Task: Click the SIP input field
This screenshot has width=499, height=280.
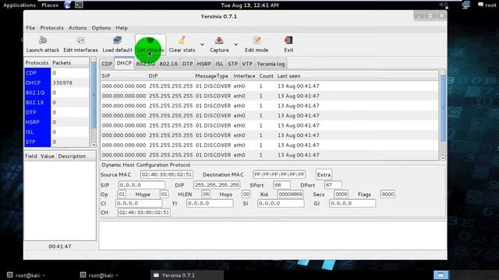Action: pos(142,185)
